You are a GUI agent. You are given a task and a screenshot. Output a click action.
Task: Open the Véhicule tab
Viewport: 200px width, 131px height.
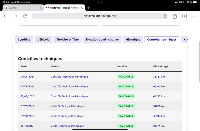click(43, 40)
